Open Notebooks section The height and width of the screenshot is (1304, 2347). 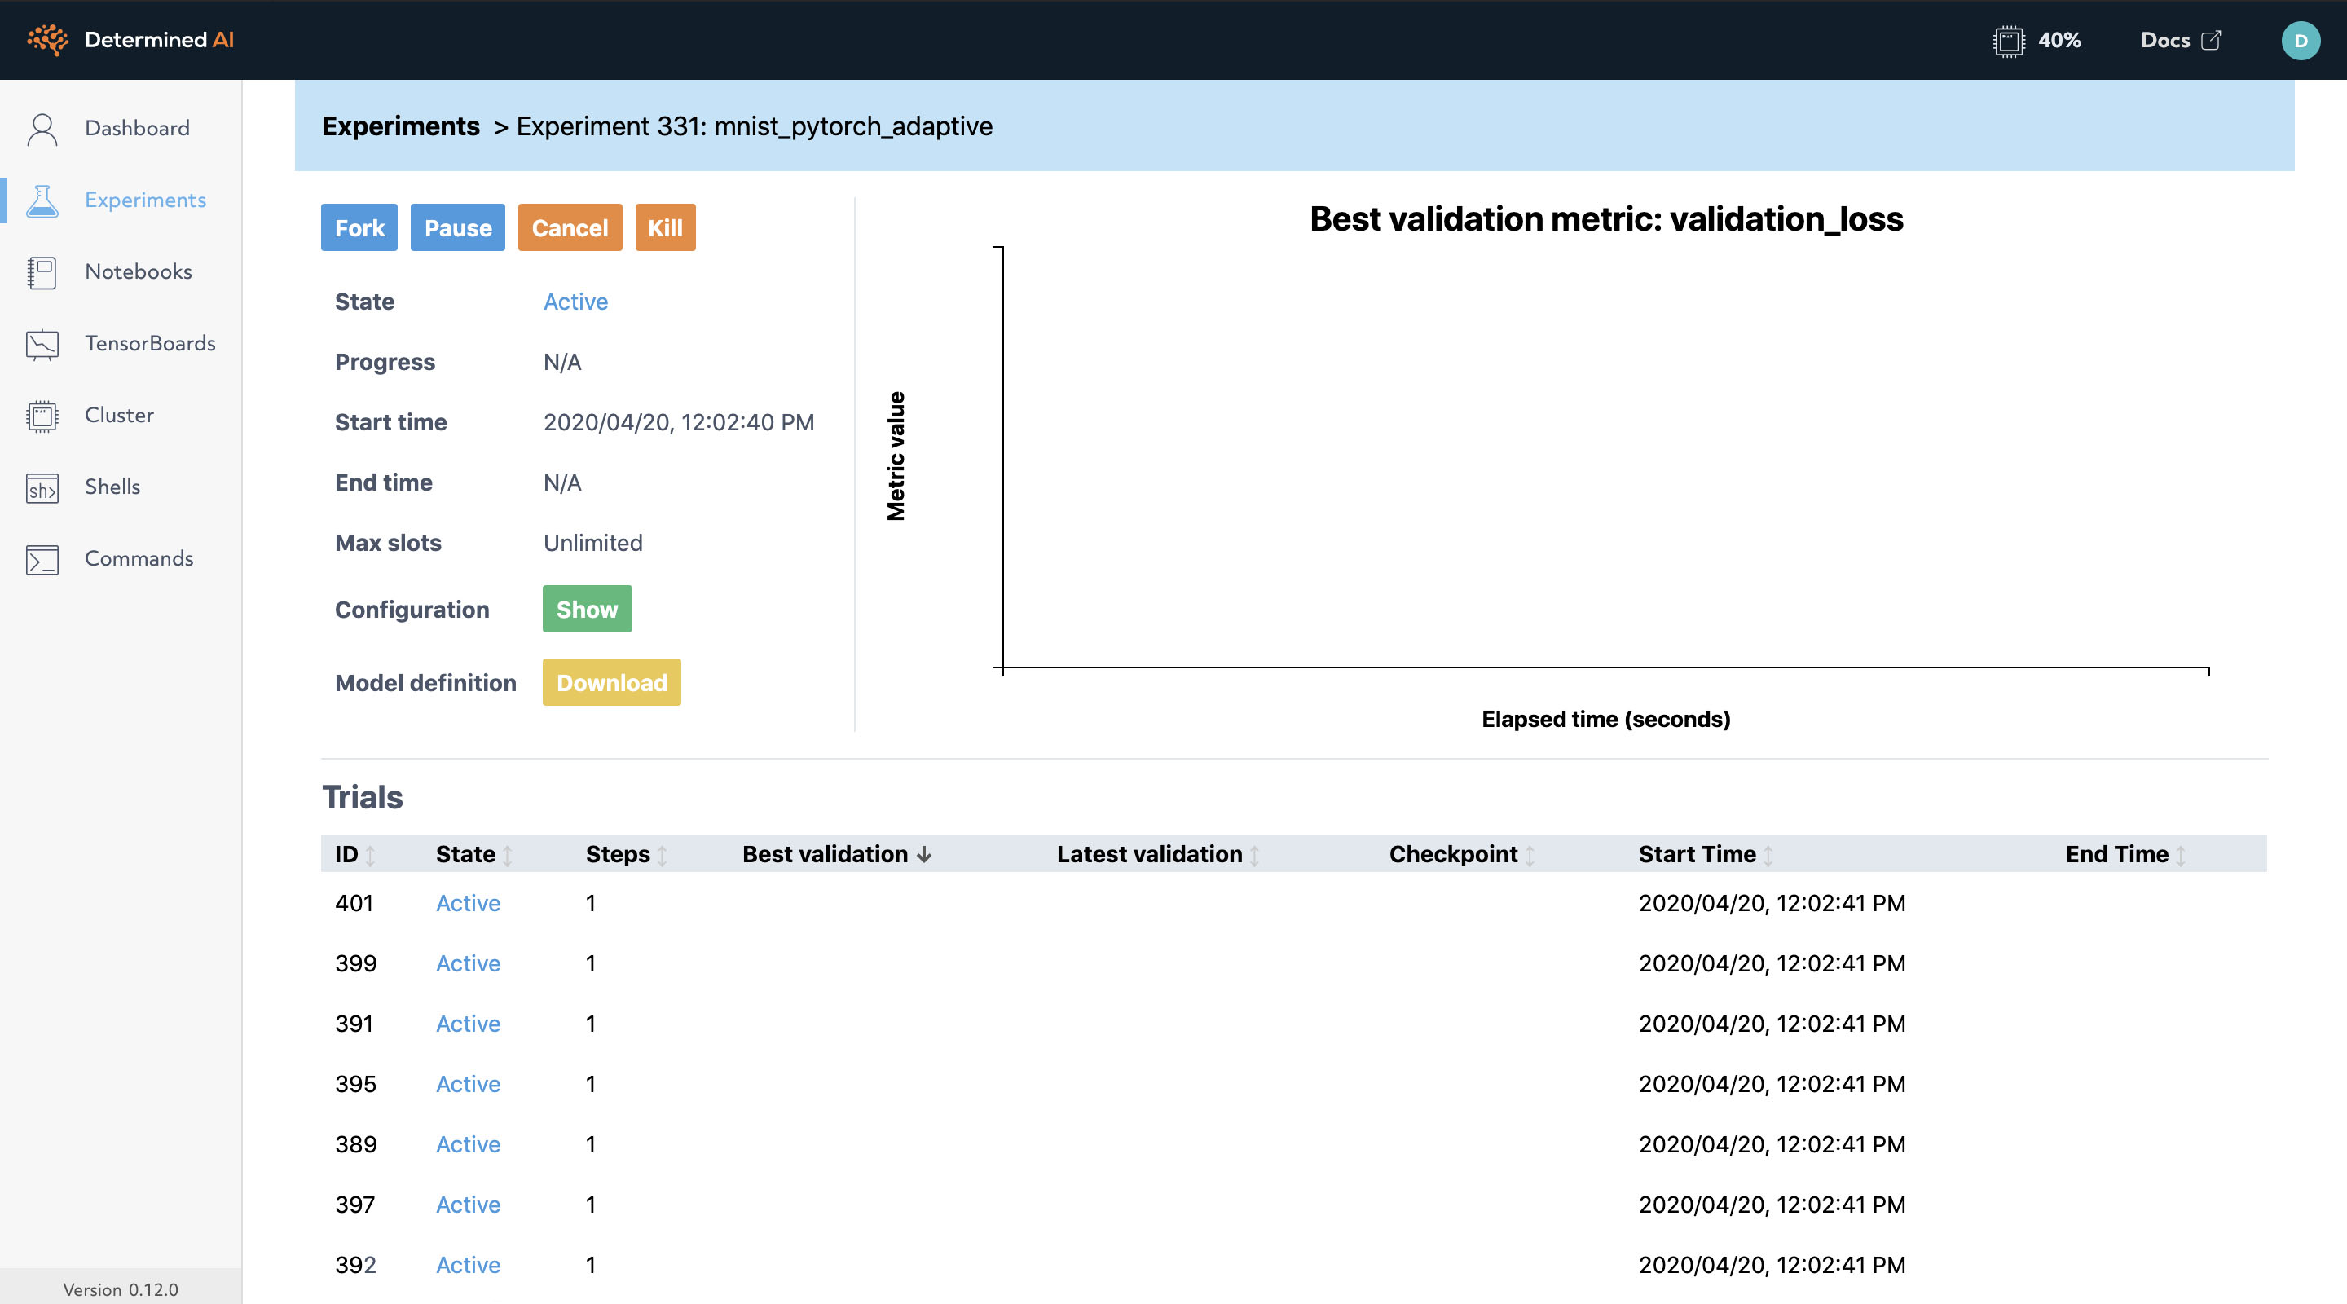(139, 272)
